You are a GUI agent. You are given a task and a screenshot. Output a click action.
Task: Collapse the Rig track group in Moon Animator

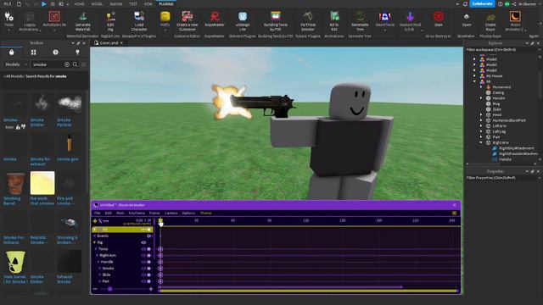coord(94,242)
